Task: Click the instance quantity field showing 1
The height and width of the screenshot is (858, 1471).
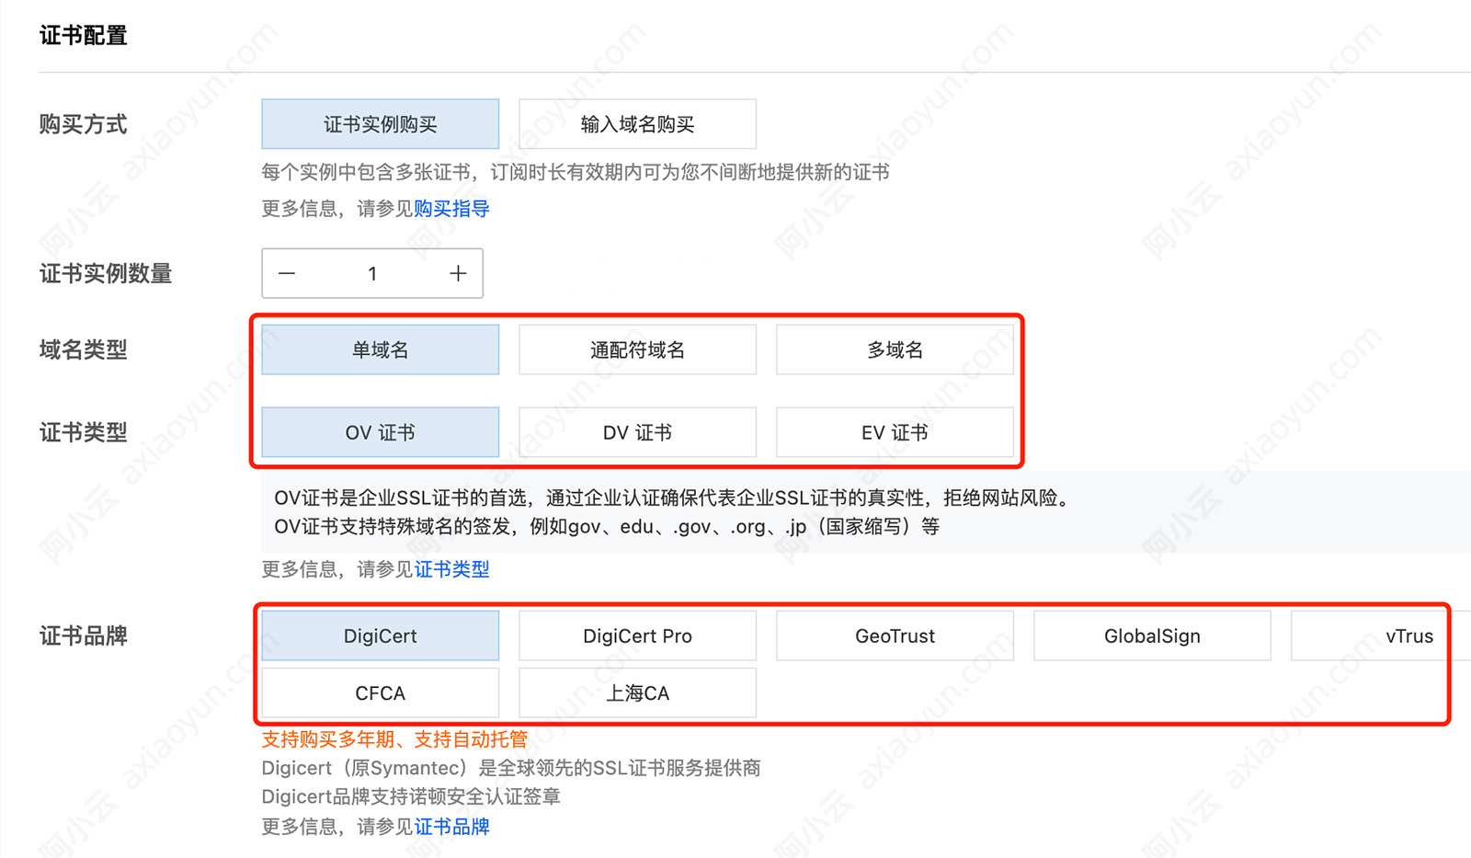Action: pos(372,273)
